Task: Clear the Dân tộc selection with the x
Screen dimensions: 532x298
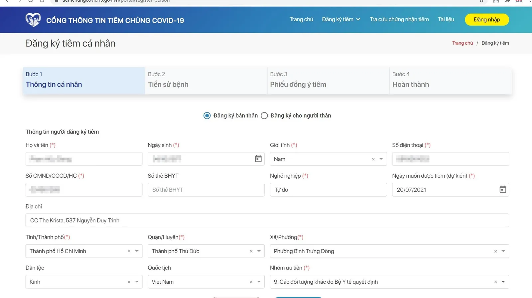Action: click(129, 282)
